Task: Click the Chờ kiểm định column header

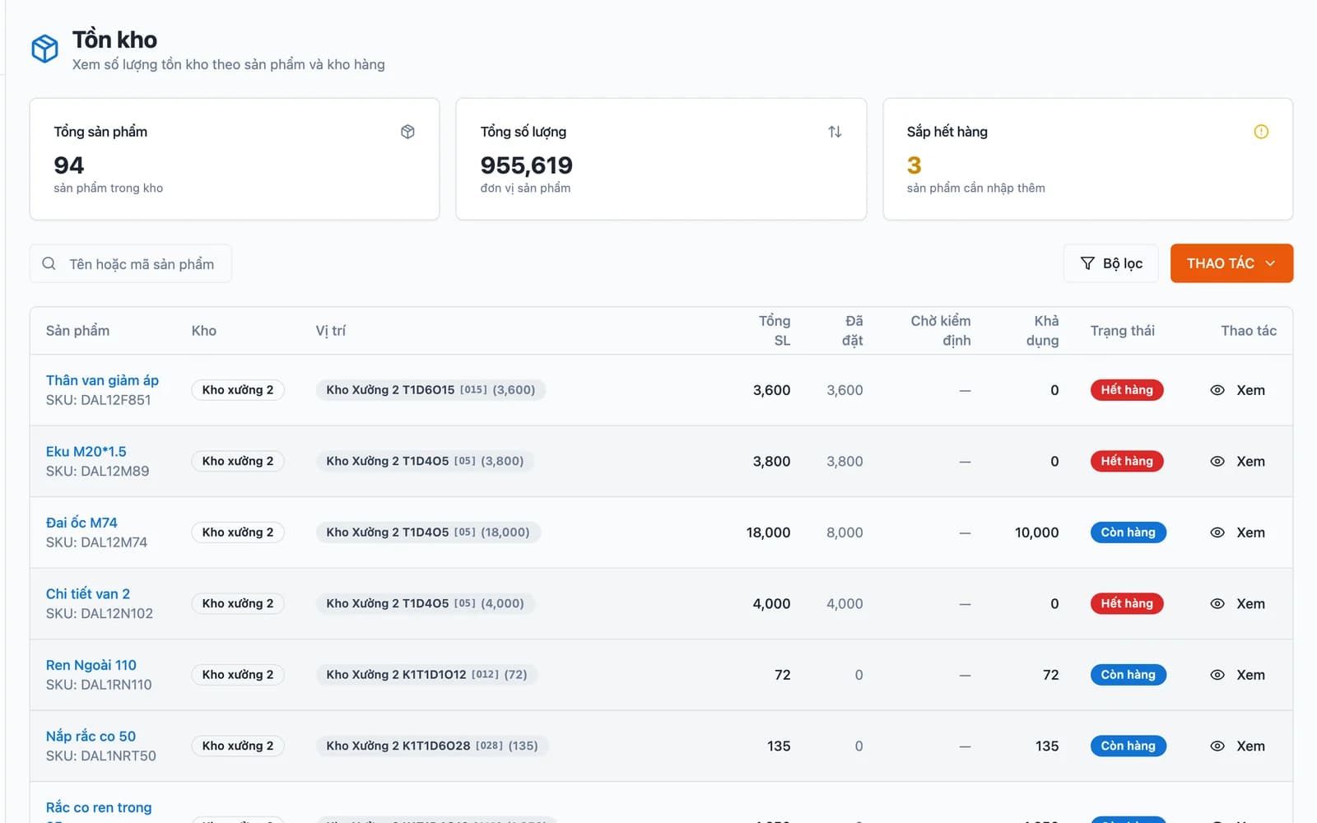Action: pyautogui.click(x=941, y=331)
